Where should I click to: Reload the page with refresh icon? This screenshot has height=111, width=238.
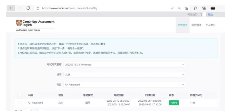(28, 8)
